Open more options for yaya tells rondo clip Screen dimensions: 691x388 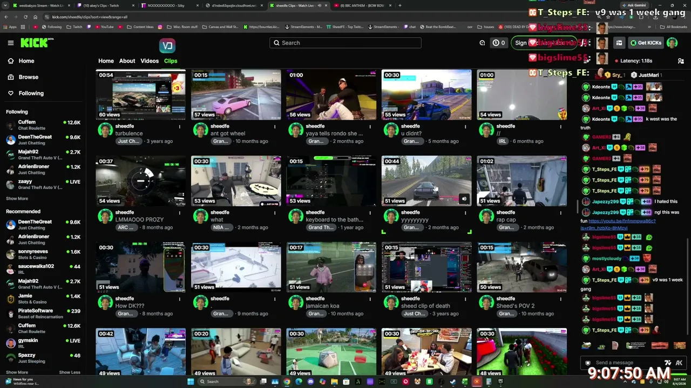tap(370, 127)
